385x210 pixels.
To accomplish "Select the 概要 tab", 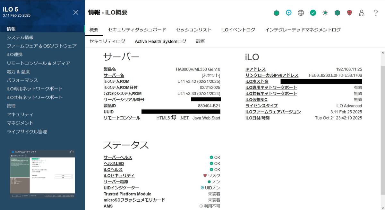I will [x=94, y=30].
